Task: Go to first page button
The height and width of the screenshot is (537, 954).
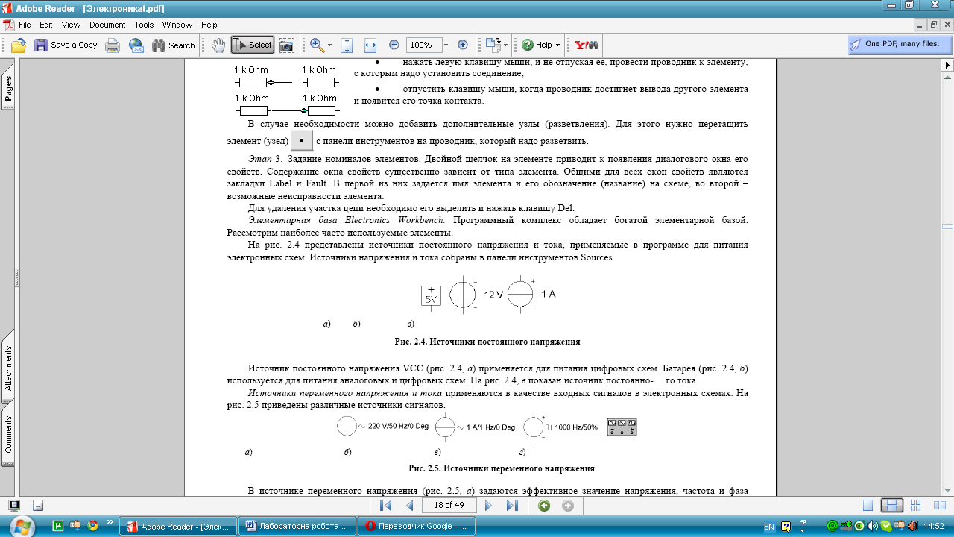Action: 385,506
